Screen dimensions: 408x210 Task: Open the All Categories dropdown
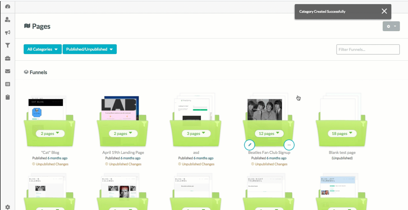coord(43,49)
